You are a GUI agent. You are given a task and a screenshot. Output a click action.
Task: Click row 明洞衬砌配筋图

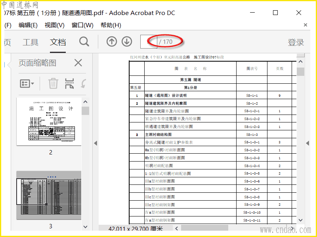coord(213,166)
